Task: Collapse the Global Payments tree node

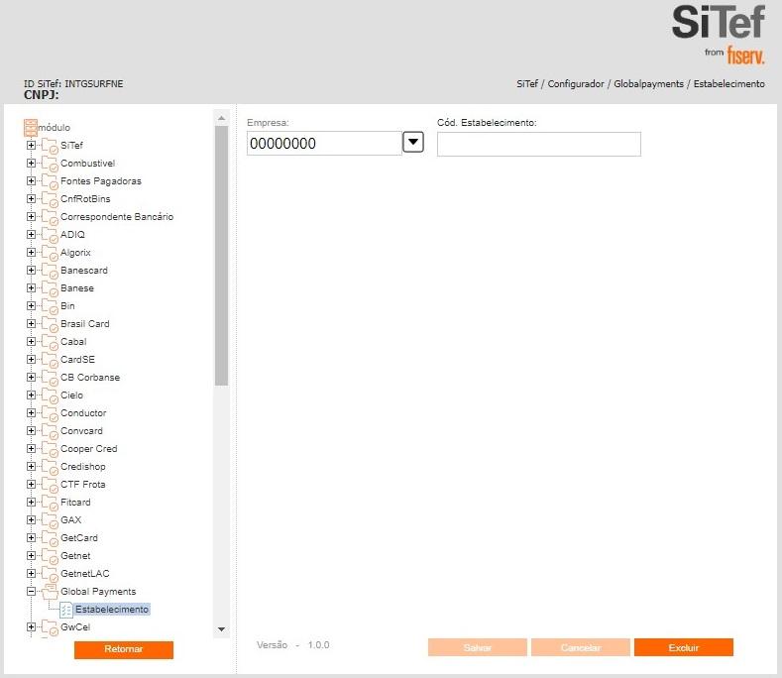Action: (31, 591)
